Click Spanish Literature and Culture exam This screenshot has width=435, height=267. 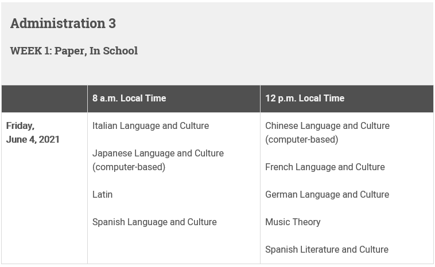[x=327, y=249]
